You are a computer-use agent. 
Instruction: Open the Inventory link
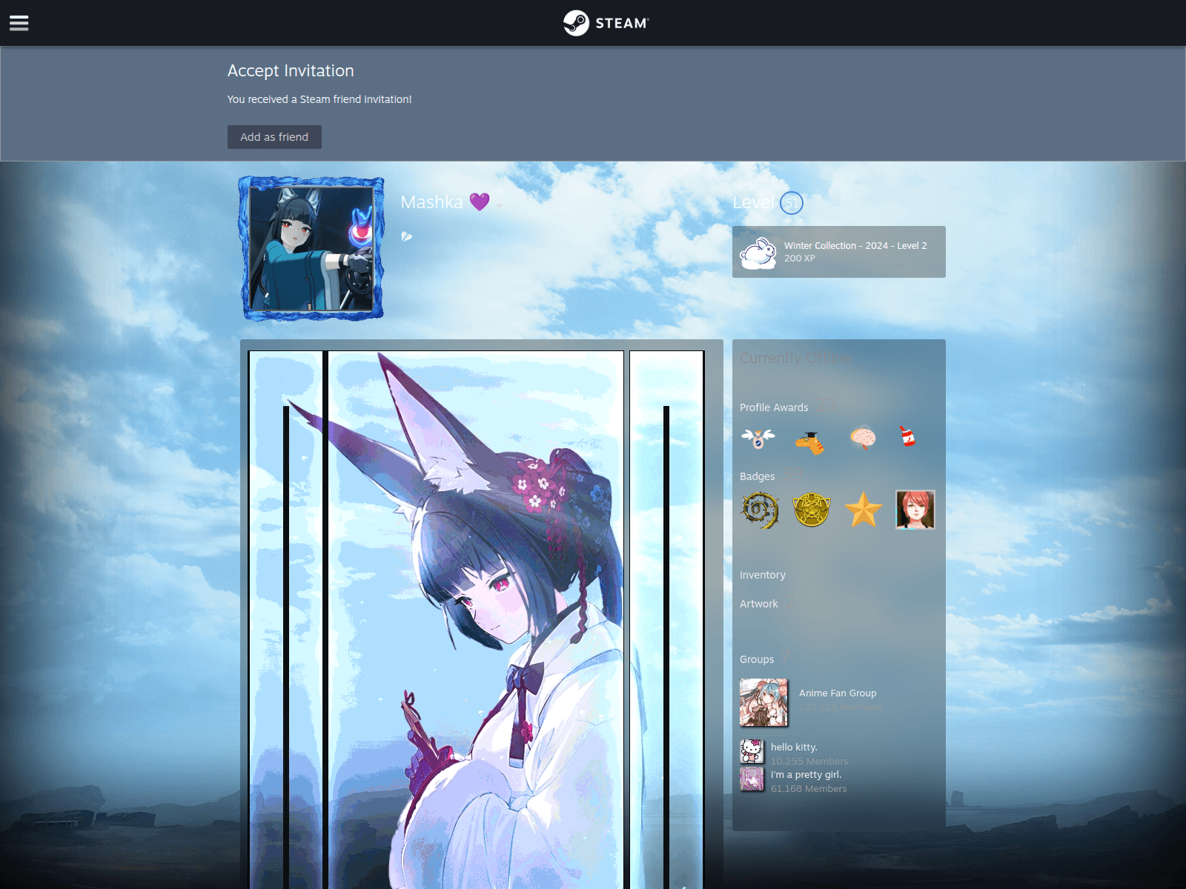pyautogui.click(x=763, y=575)
